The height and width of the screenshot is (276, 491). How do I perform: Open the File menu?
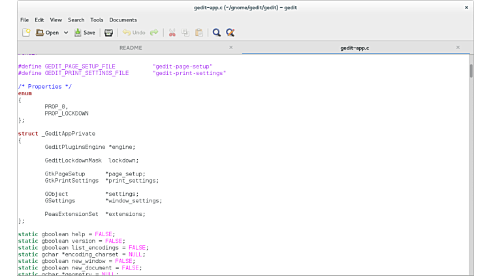pyautogui.click(x=24, y=20)
